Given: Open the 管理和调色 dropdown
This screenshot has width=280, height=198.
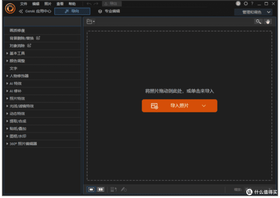Looking at the screenshot, I should pyautogui.click(x=253, y=12).
